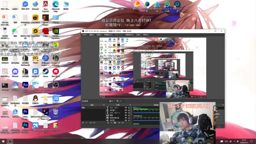Screen dimensions: 256x144
Task: Open the QQ penguin desktop icon
Action: [35, 100]
